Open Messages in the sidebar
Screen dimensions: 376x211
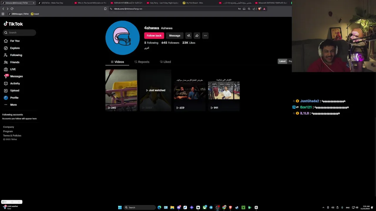pyautogui.click(x=13, y=76)
